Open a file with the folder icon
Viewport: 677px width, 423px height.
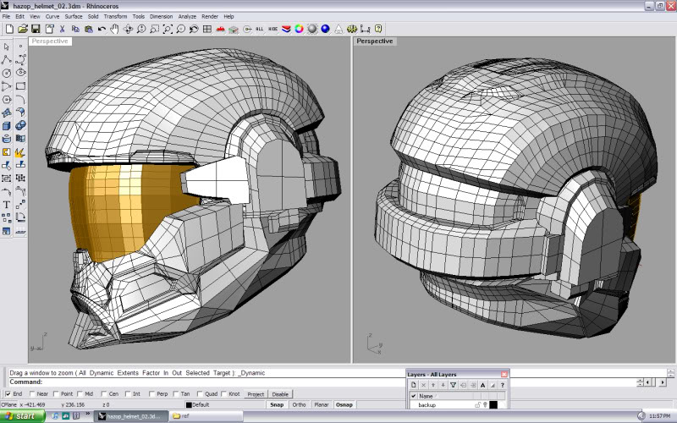[23, 29]
